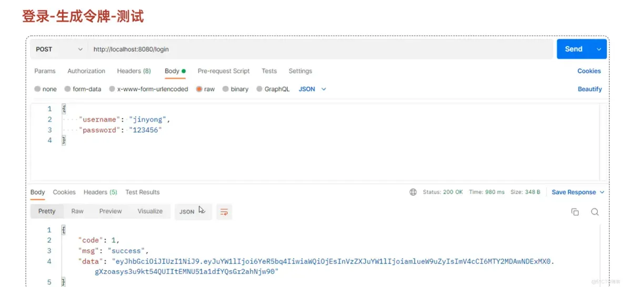The width and height of the screenshot is (623, 287).
Task: Click the token string starting eyJhbGci
Action: (x=334, y=262)
